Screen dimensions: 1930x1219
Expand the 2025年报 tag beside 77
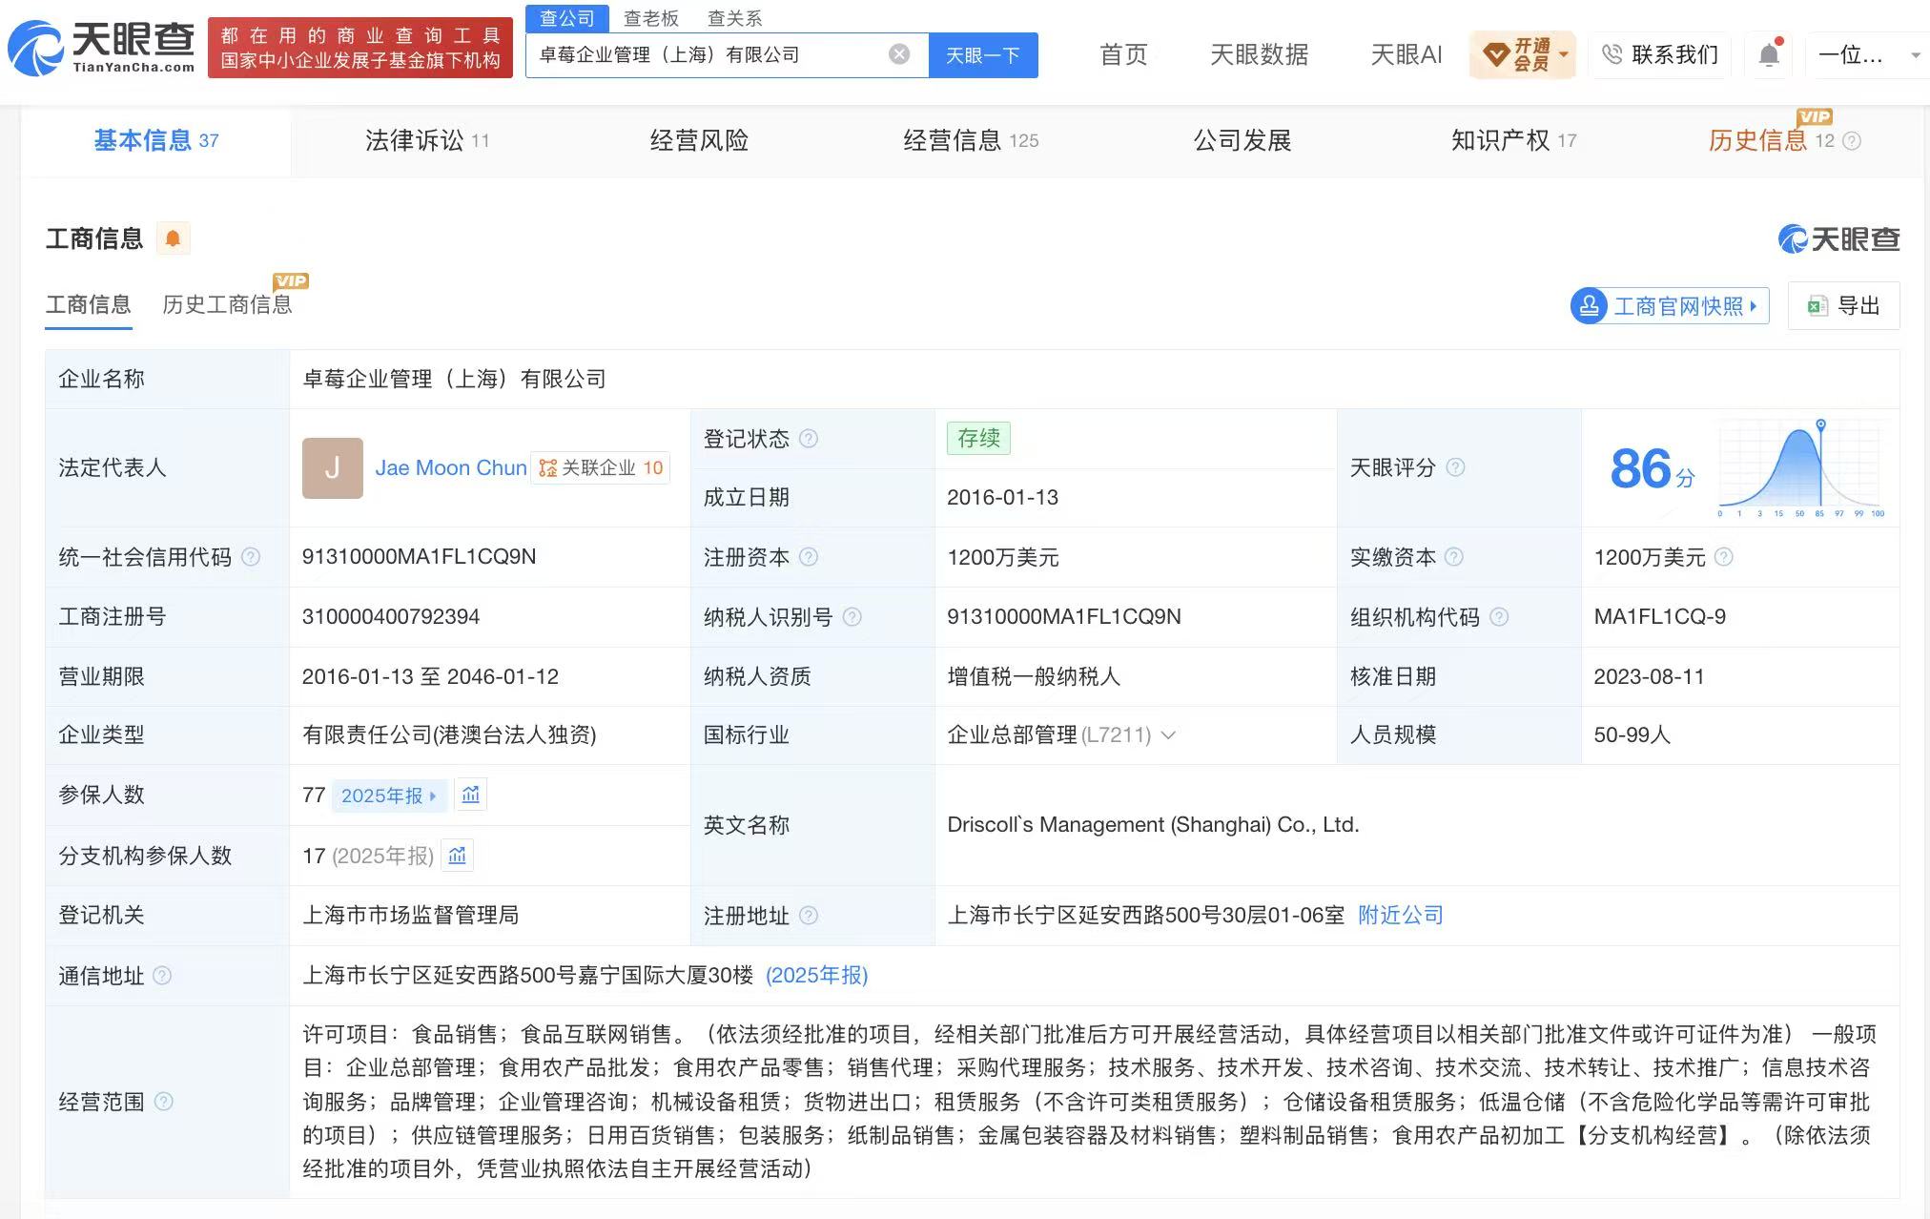click(389, 795)
